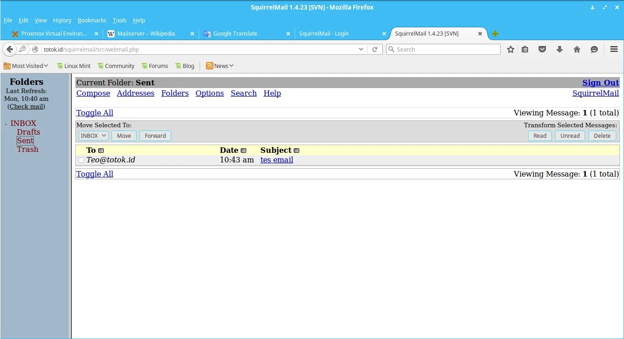The image size is (624, 339).
Task: Switch to Proxmox Virtual Environment tab
Action: 54,34
